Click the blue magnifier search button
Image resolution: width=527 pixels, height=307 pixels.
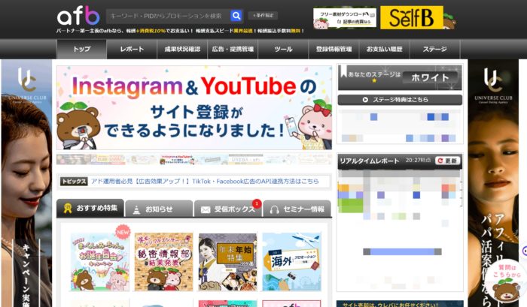tap(236, 15)
